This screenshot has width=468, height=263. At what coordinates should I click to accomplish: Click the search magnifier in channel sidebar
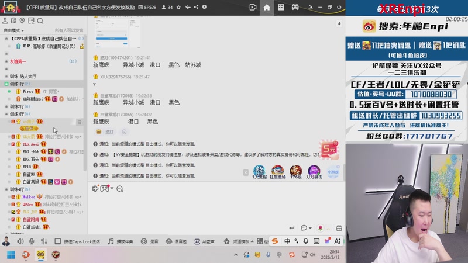pyautogui.click(x=40, y=21)
